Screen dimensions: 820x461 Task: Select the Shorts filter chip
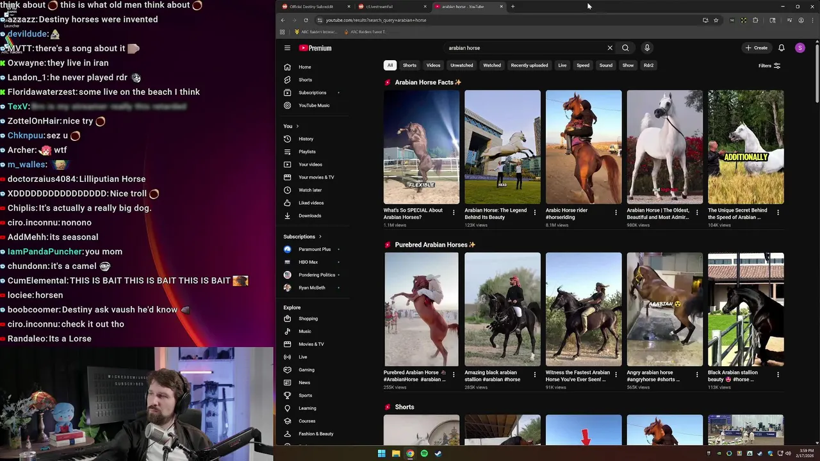click(x=409, y=65)
